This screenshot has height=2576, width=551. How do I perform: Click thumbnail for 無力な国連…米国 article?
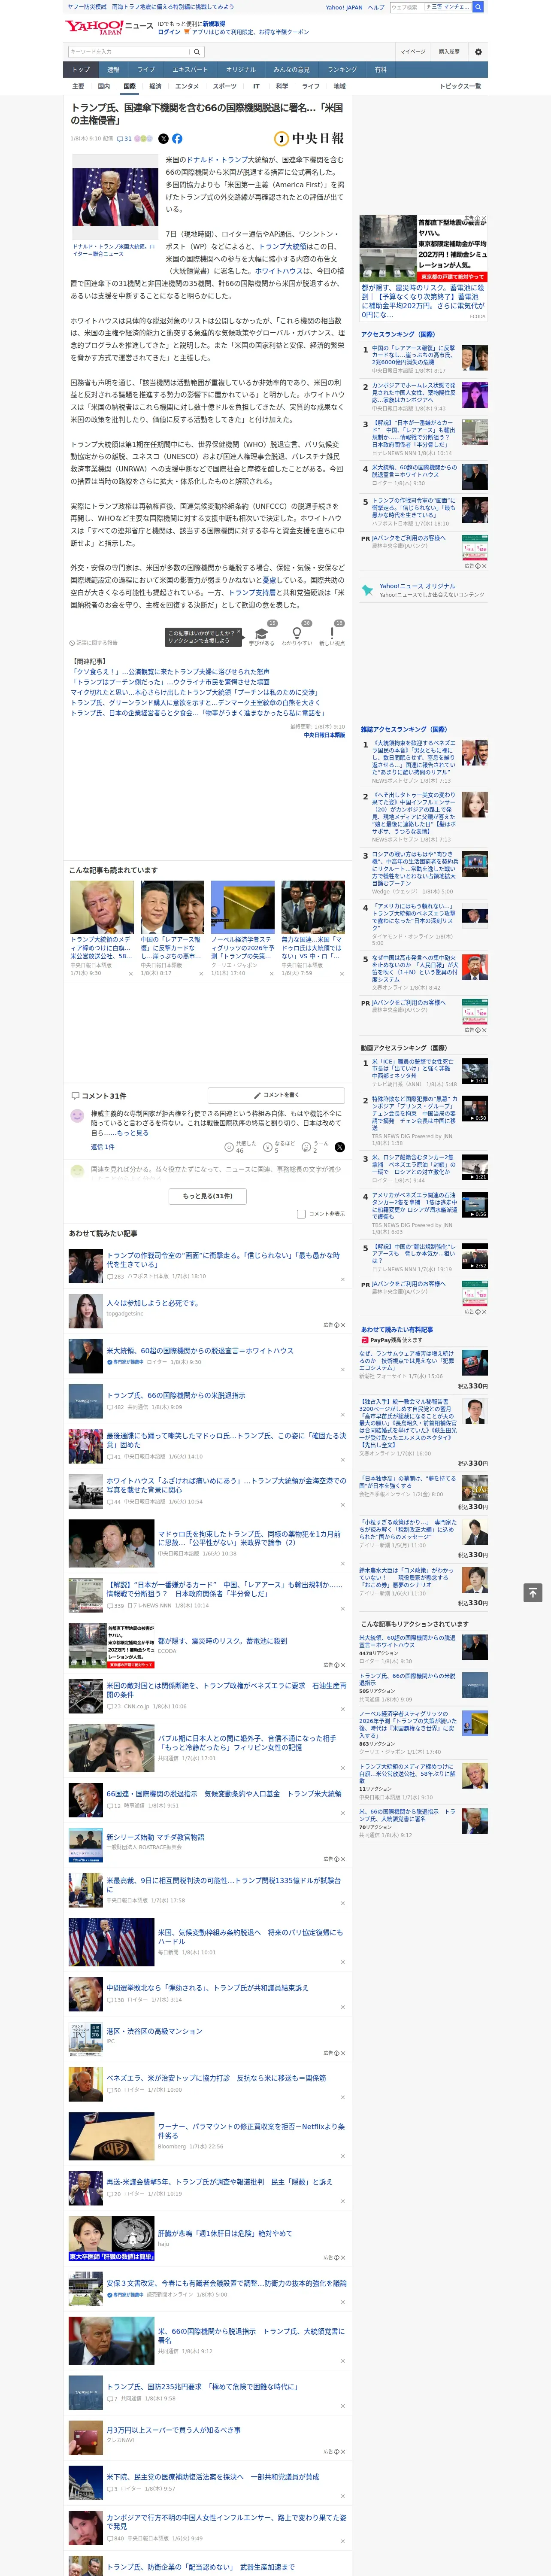point(312,908)
